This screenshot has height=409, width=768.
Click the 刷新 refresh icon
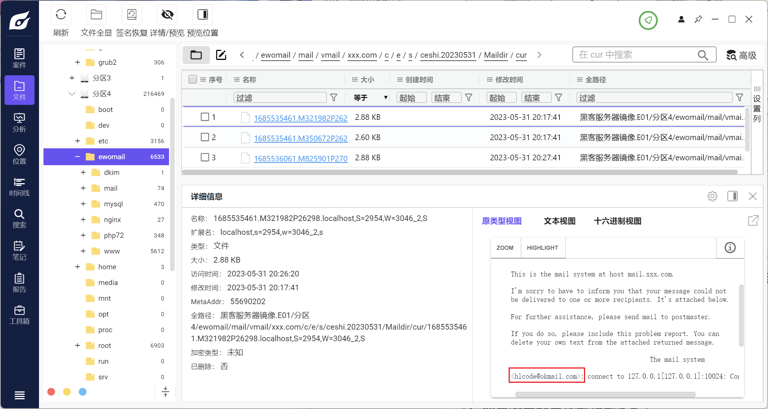point(61,15)
